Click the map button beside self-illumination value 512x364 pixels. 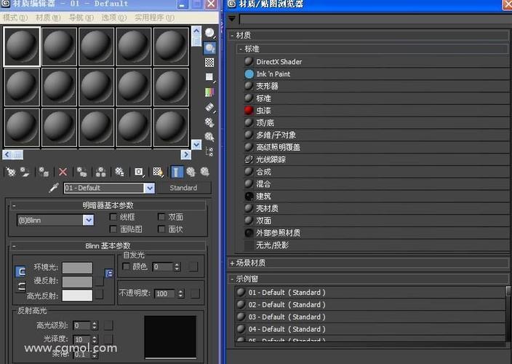coord(193,266)
